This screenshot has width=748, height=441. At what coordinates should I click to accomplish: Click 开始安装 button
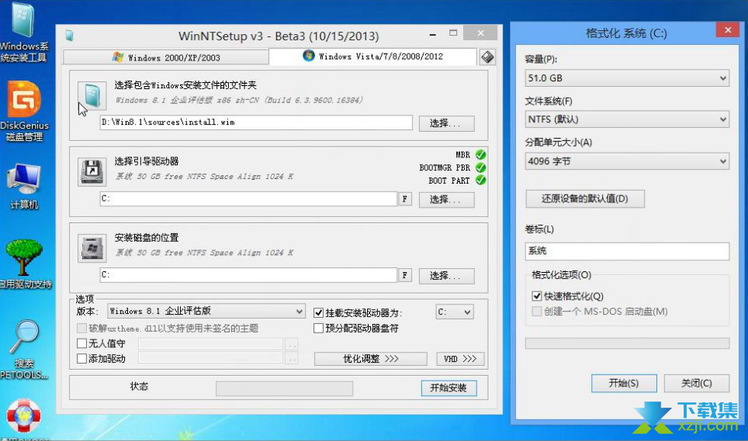coord(448,388)
